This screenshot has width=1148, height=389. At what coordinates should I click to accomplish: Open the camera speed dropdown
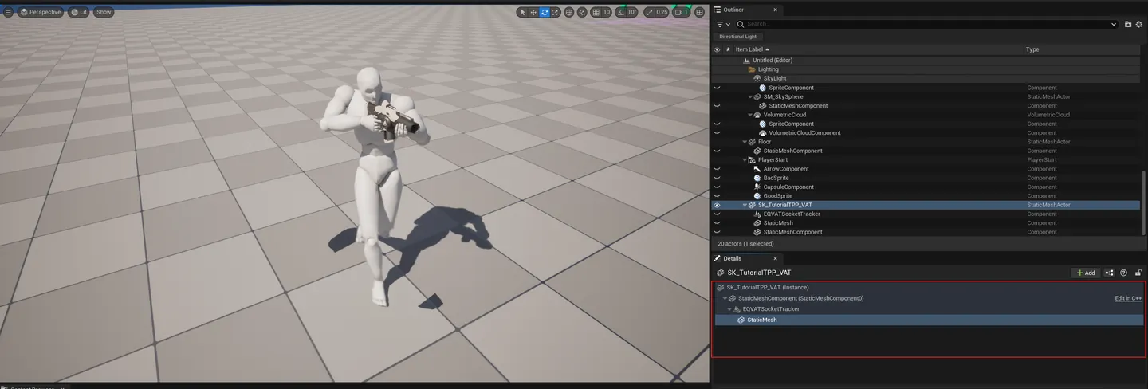tap(682, 12)
